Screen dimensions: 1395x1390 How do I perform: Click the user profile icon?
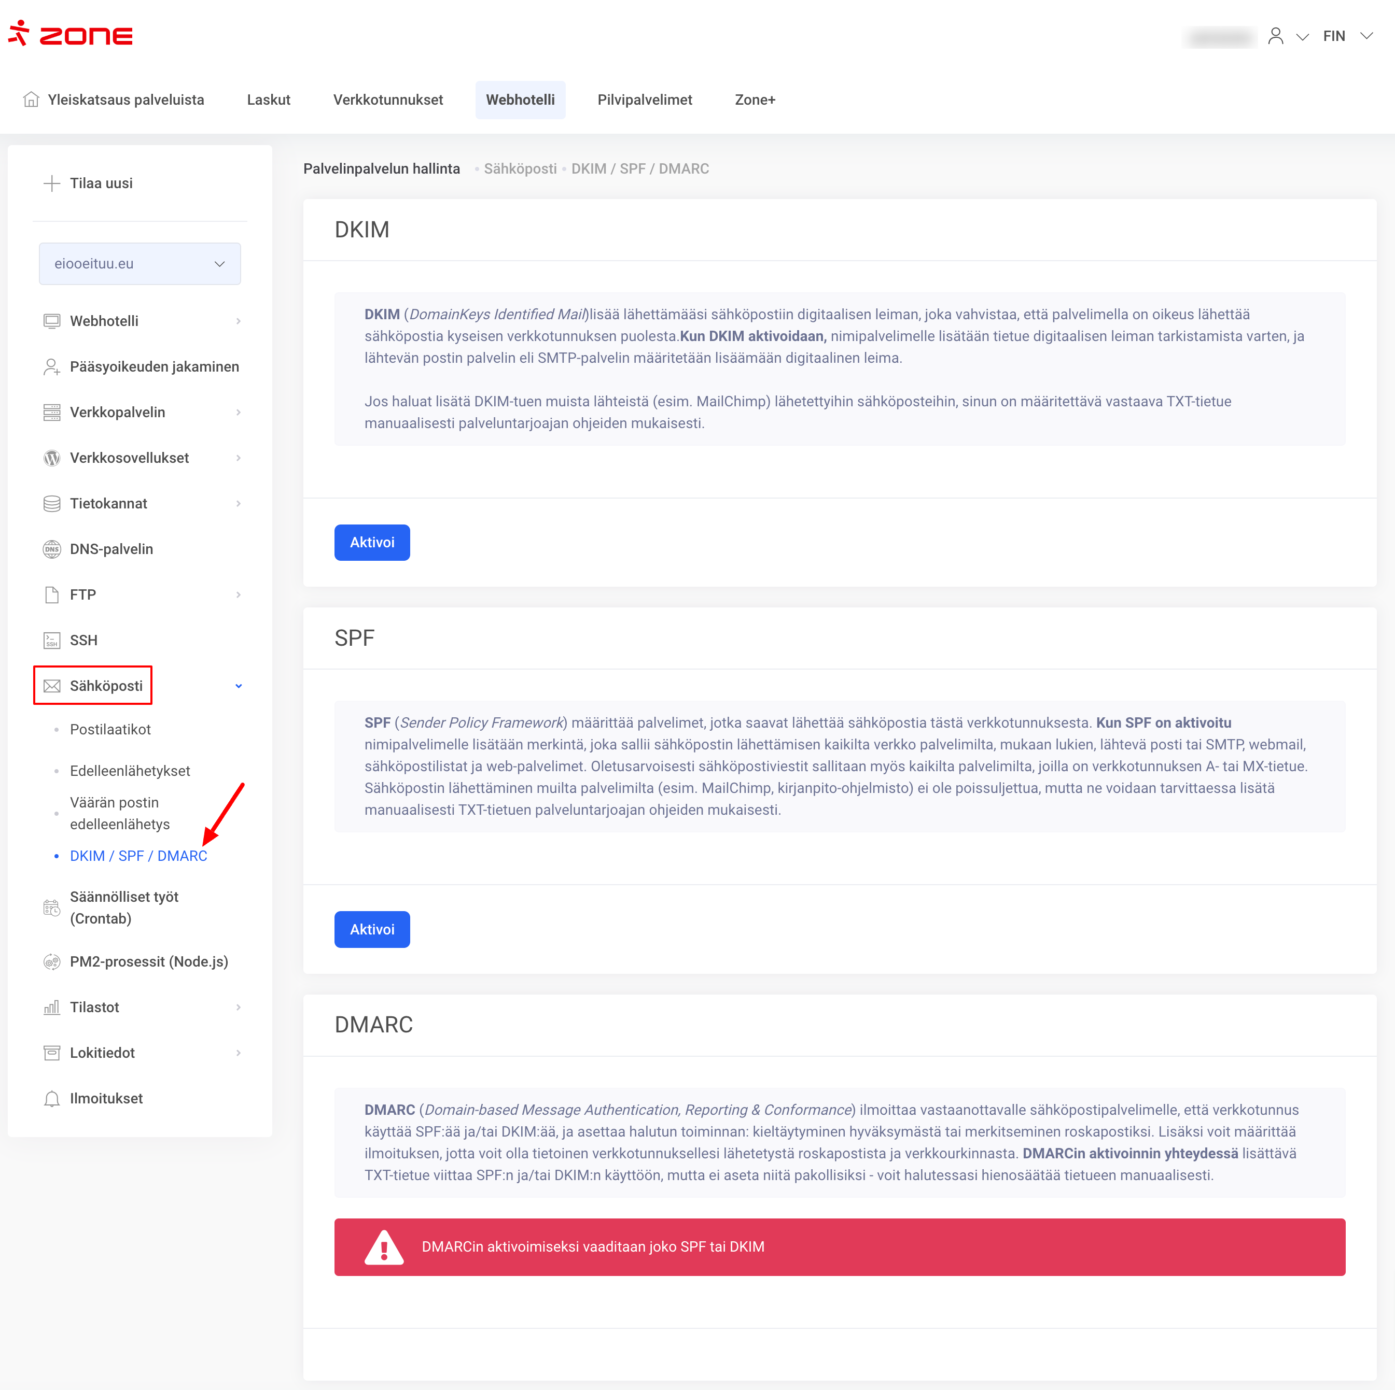1275,36
